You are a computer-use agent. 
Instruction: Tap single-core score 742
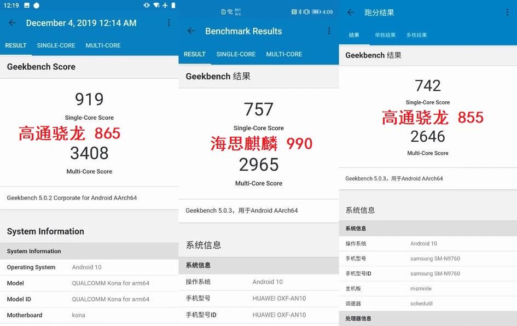pyautogui.click(x=428, y=86)
